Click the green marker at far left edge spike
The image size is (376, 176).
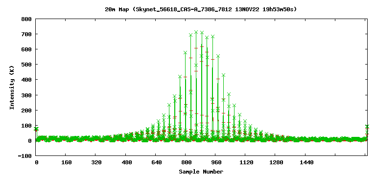[36, 129]
